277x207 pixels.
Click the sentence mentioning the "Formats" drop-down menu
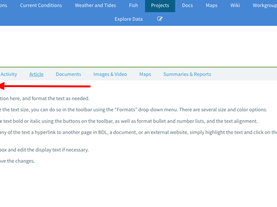coord(134,110)
